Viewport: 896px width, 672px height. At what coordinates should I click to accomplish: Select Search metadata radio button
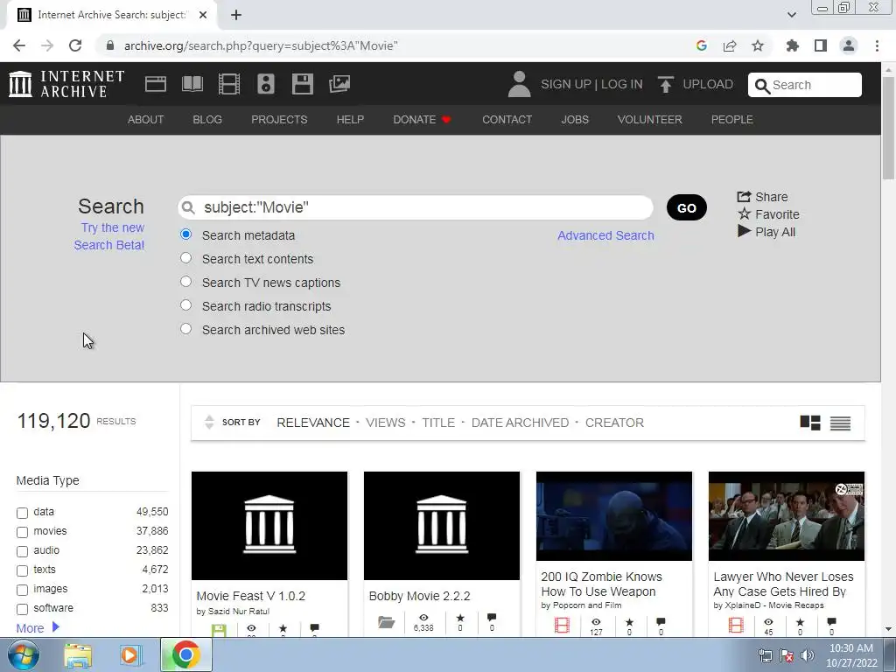coord(185,234)
